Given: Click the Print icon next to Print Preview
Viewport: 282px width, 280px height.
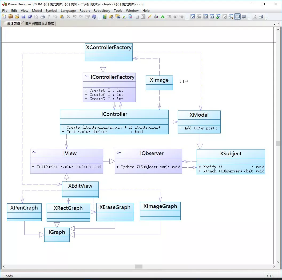Looking at the screenshot, I should [x=43, y=17].
